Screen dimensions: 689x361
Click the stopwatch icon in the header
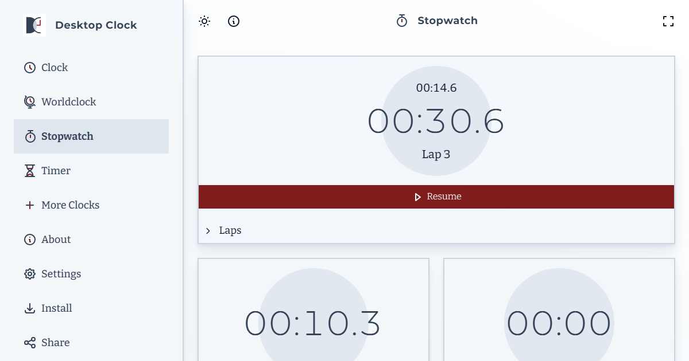coord(401,20)
